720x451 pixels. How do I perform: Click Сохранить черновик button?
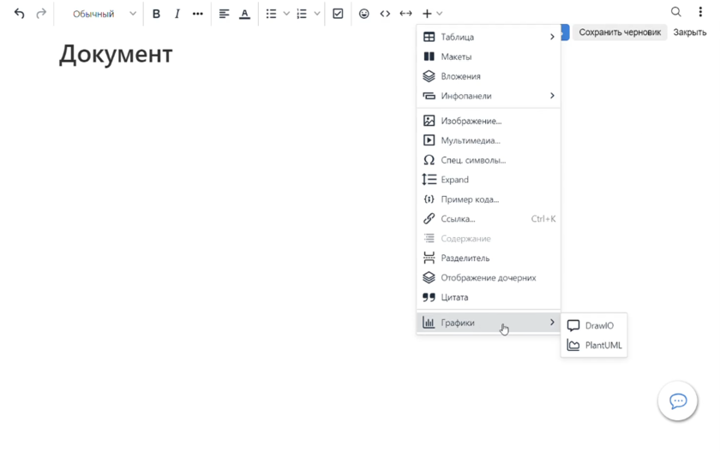coord(619,33)
